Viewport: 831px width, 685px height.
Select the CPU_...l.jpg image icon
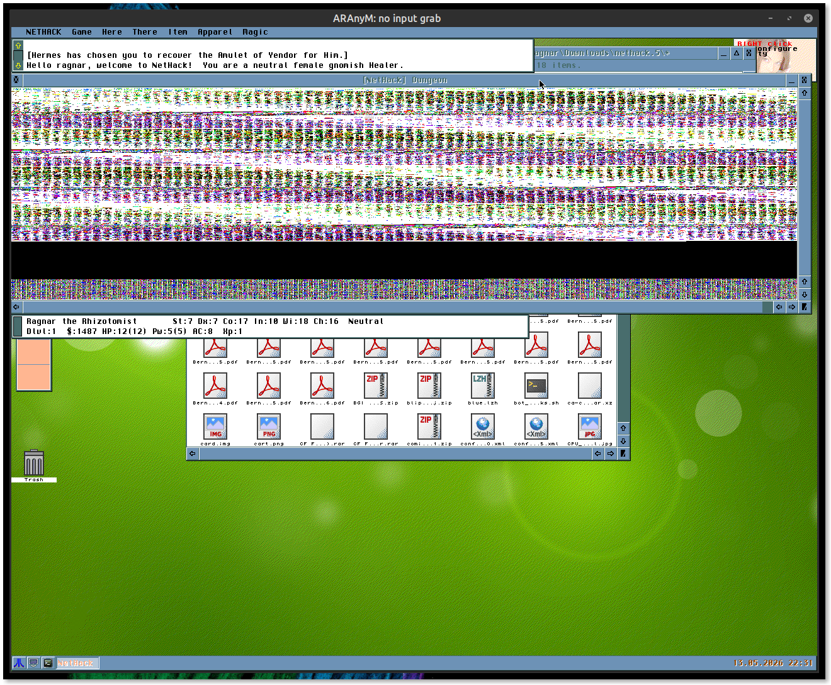pyautogui.click(x=590, y=426)
